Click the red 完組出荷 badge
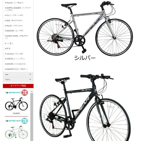This screenshot has height=141, width=153. click(x=24, y=93)
